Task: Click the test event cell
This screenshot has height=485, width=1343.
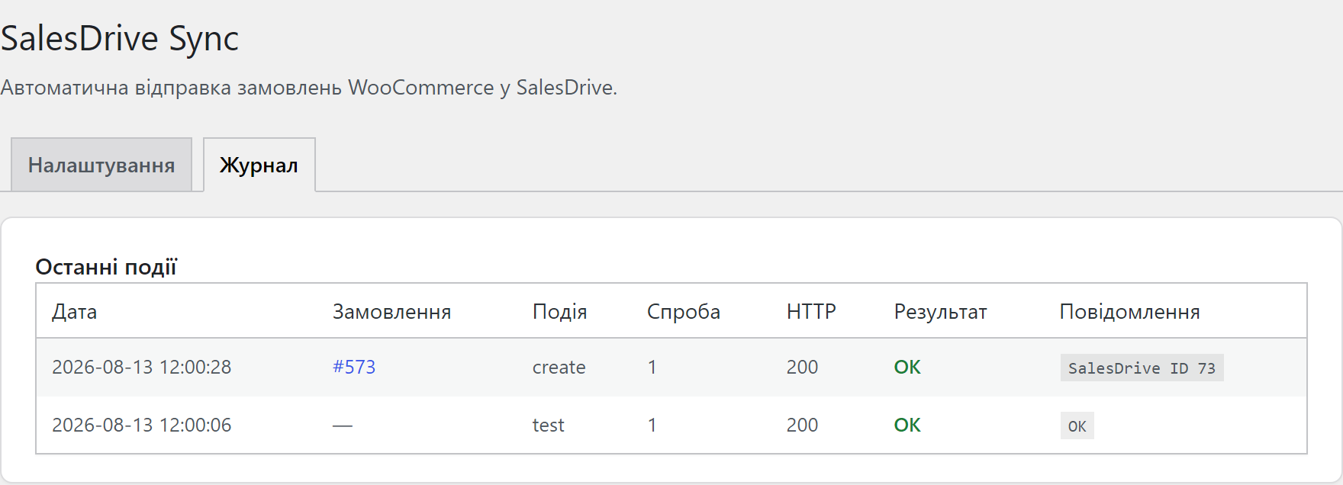Action: [x=549, y=425]
